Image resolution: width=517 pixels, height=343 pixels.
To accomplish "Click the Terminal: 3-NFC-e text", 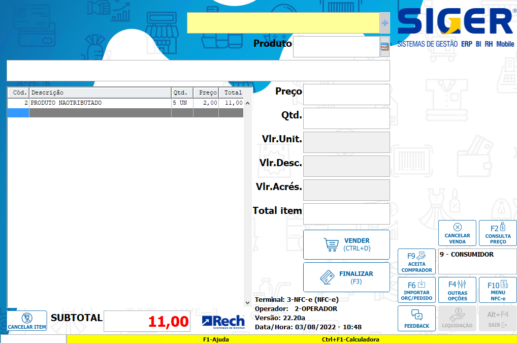I will point(297,299).
